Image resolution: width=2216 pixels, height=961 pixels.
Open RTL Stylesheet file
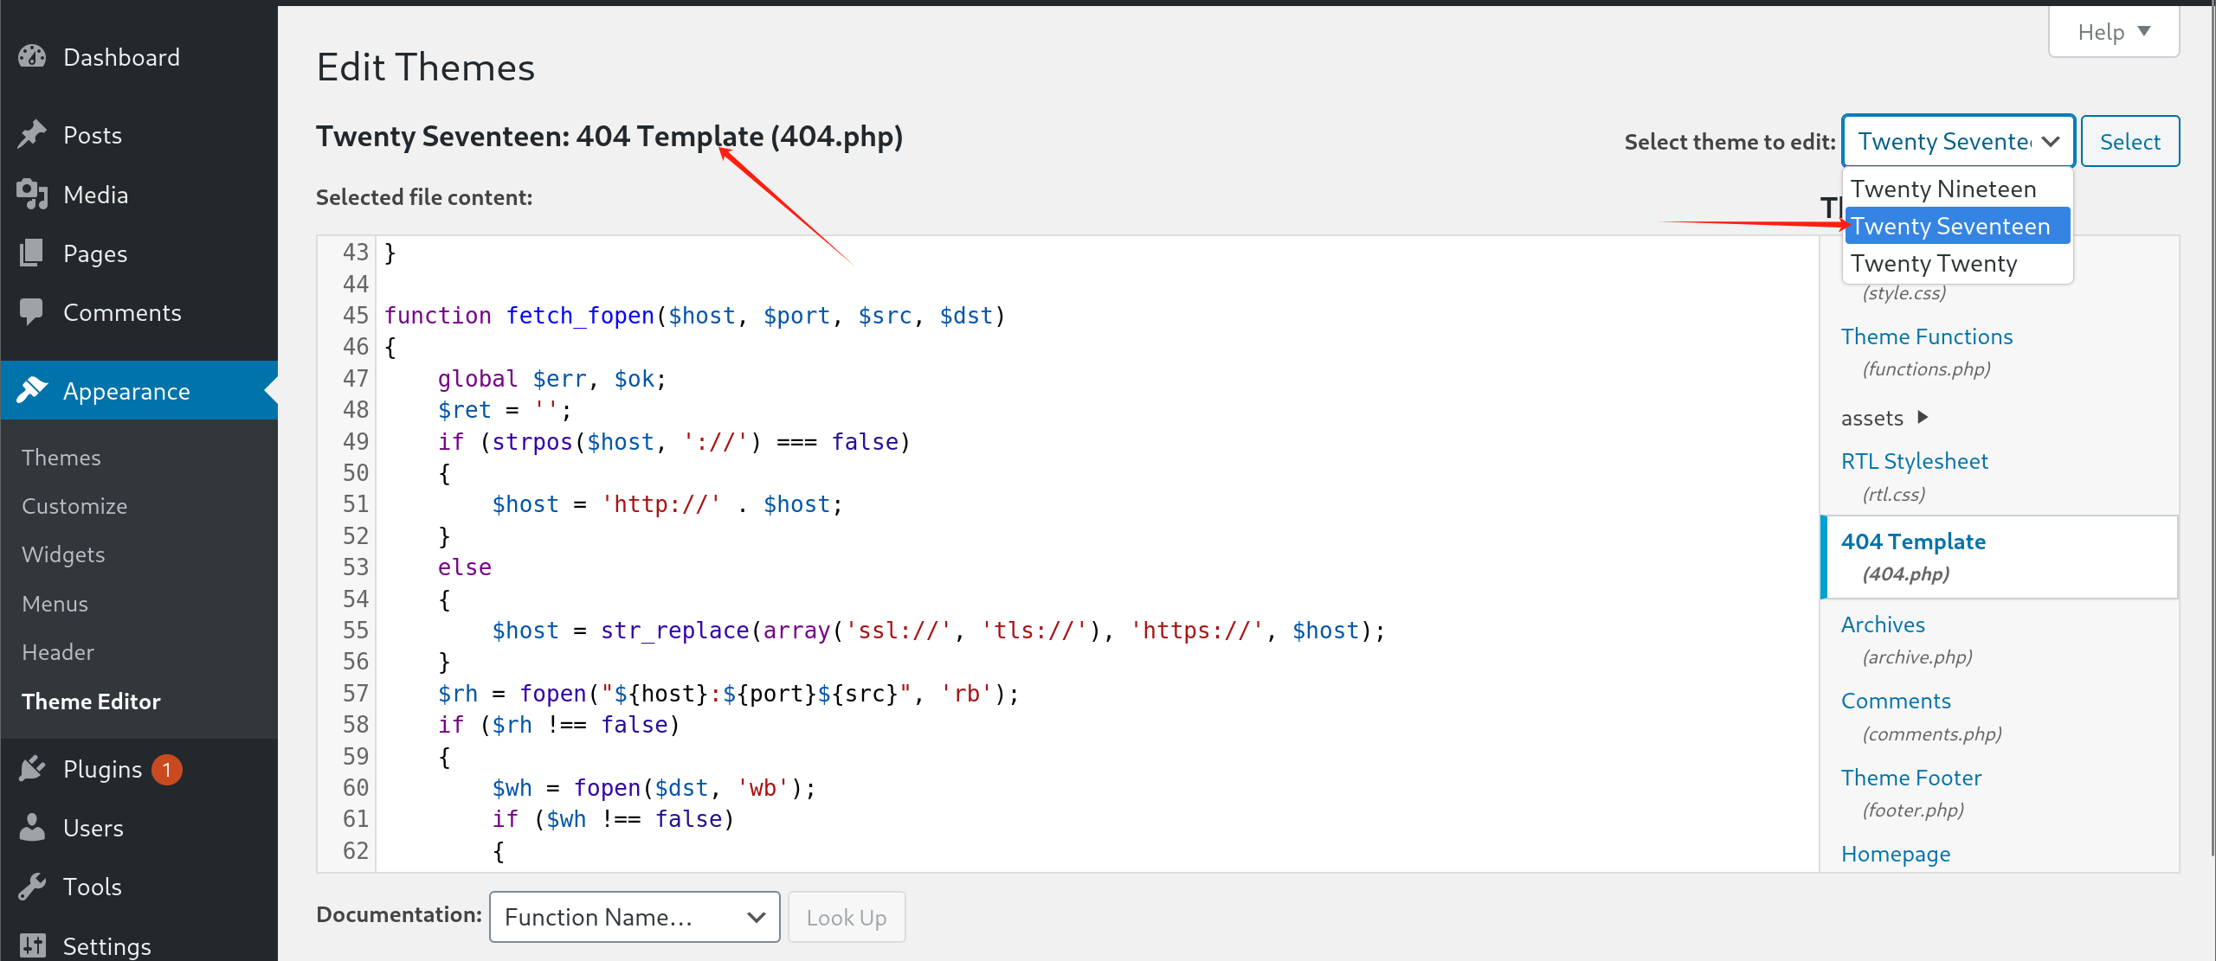[1915, 461]
